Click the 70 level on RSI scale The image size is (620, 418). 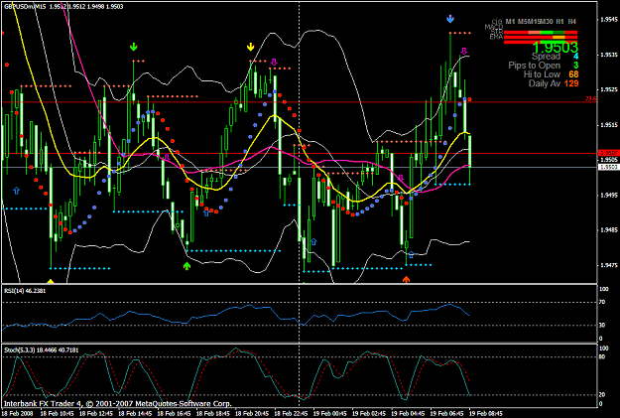pos(602,302)
